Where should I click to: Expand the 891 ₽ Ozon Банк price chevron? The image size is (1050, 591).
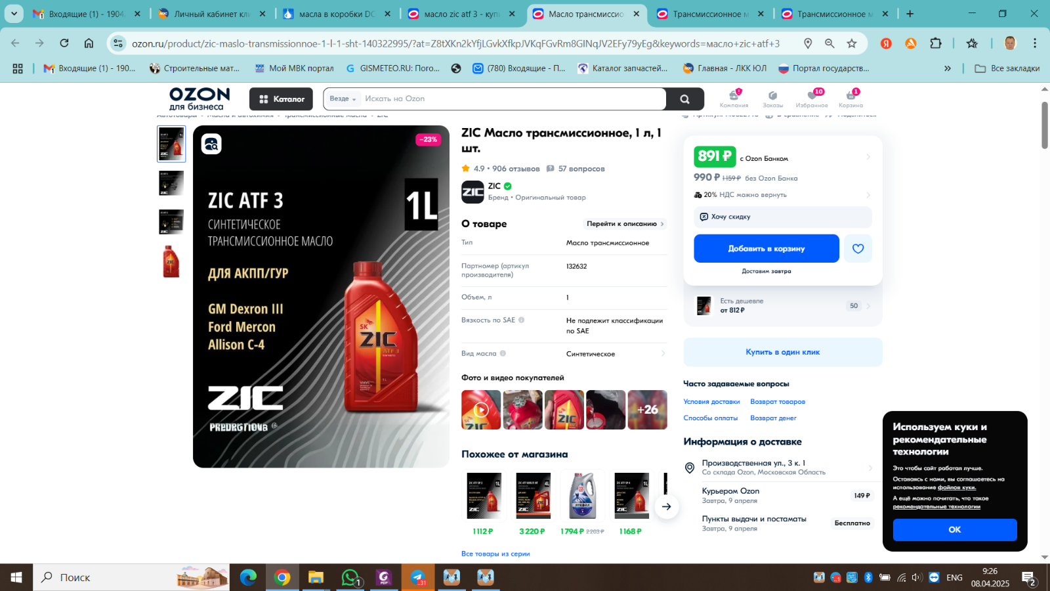868,157
